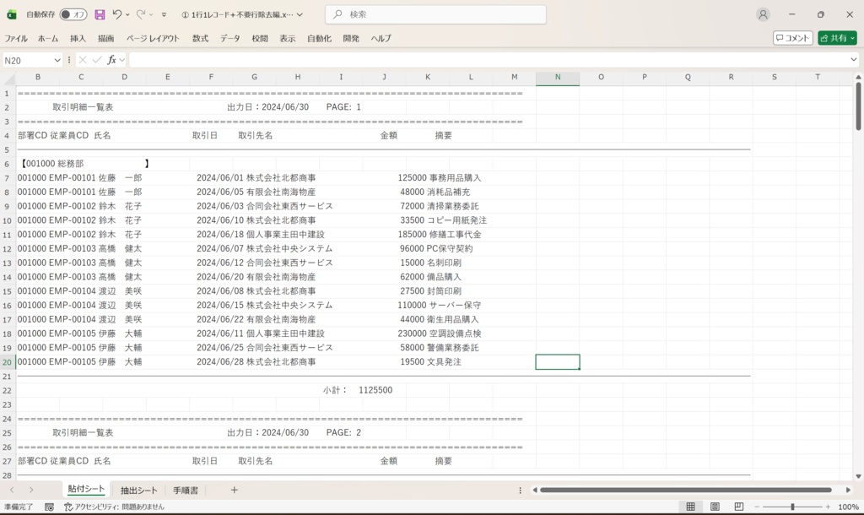Click the 小計： 1125500 subtotal text
Image resolution: width=864 pixels, height=515 pixels.
(x=358, y=390)
